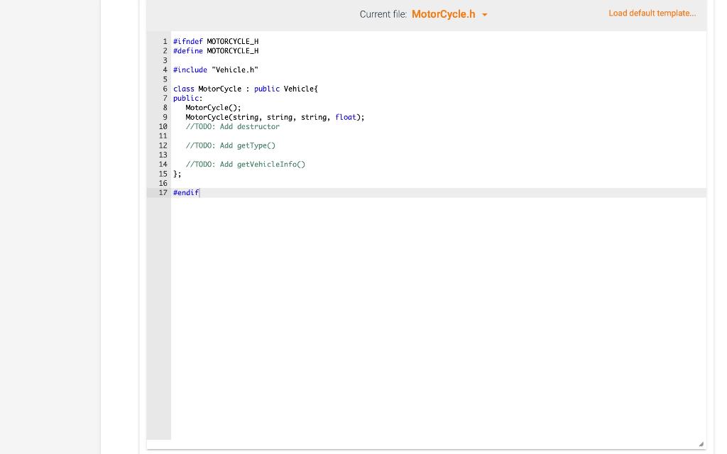The height and width of the screenshot is (454, 727).
Task: Click the resize grip at editor corner
Action: [x=699, y=443]
